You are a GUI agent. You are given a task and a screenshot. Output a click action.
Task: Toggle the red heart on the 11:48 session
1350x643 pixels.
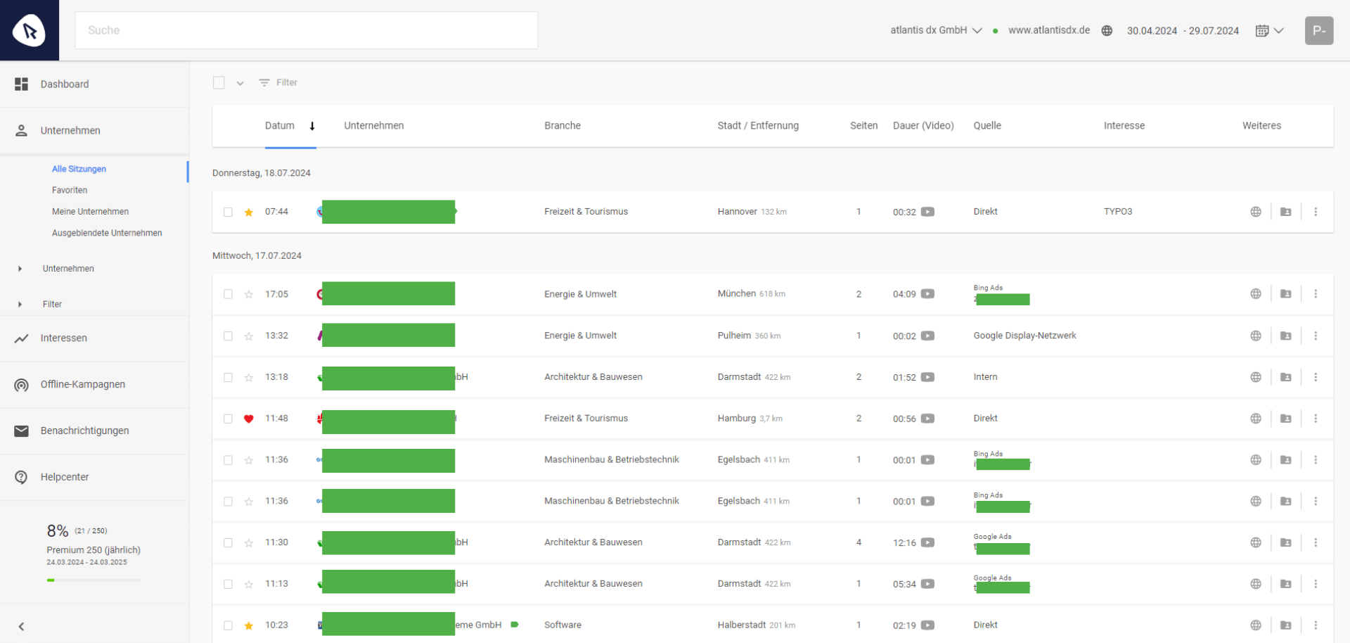tap(248, 419)
